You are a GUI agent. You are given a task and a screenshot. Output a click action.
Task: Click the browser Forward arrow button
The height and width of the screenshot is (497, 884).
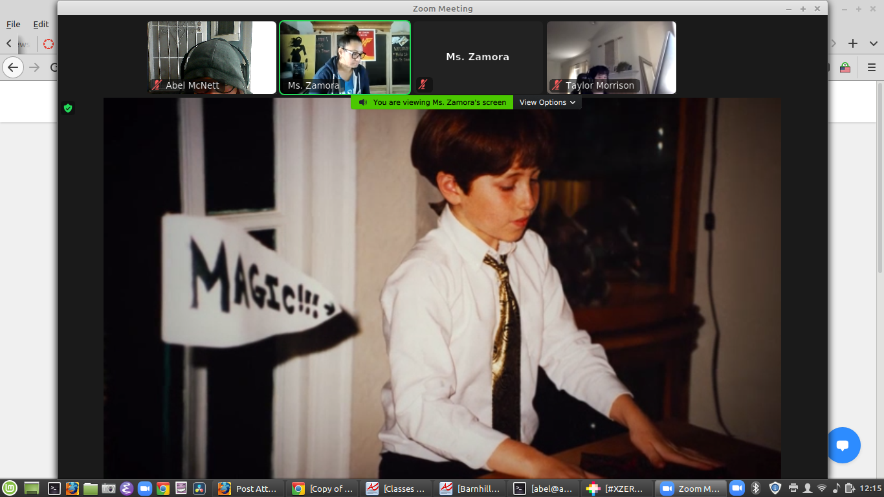(34, 67)
